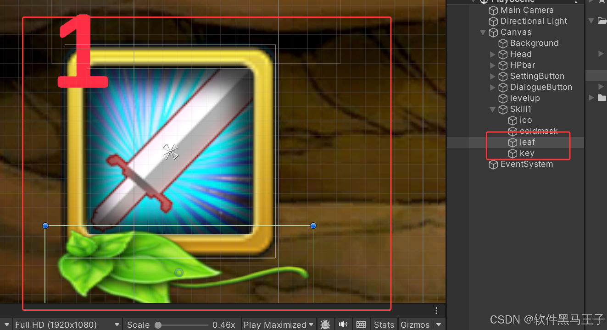Click the Scale slider handle
The width and height of the screenshot is (607, 330).
[x=158, y=325]
